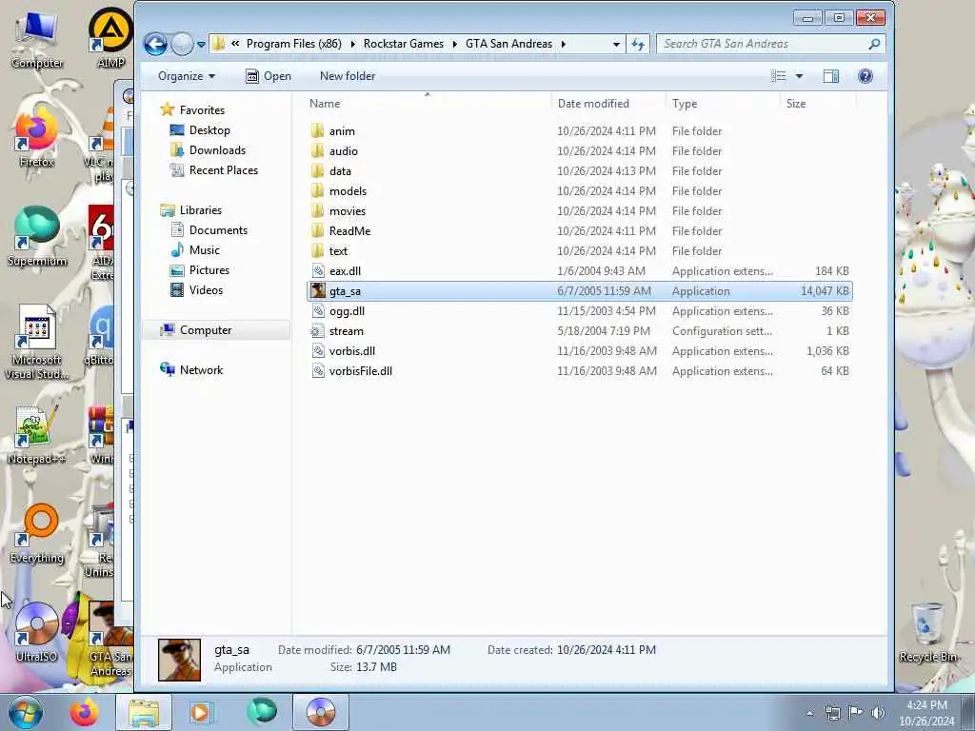
Task: Open Explorer help question mark icon
Action: 865,76
